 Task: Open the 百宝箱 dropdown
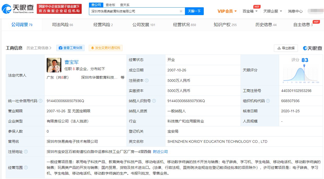click(x=250, y=11)
